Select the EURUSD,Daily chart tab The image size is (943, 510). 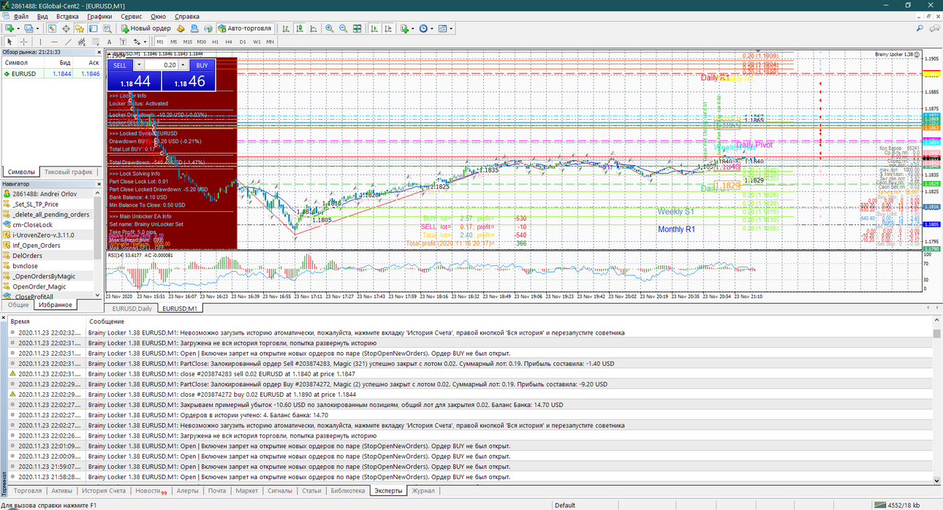[132, 309]
